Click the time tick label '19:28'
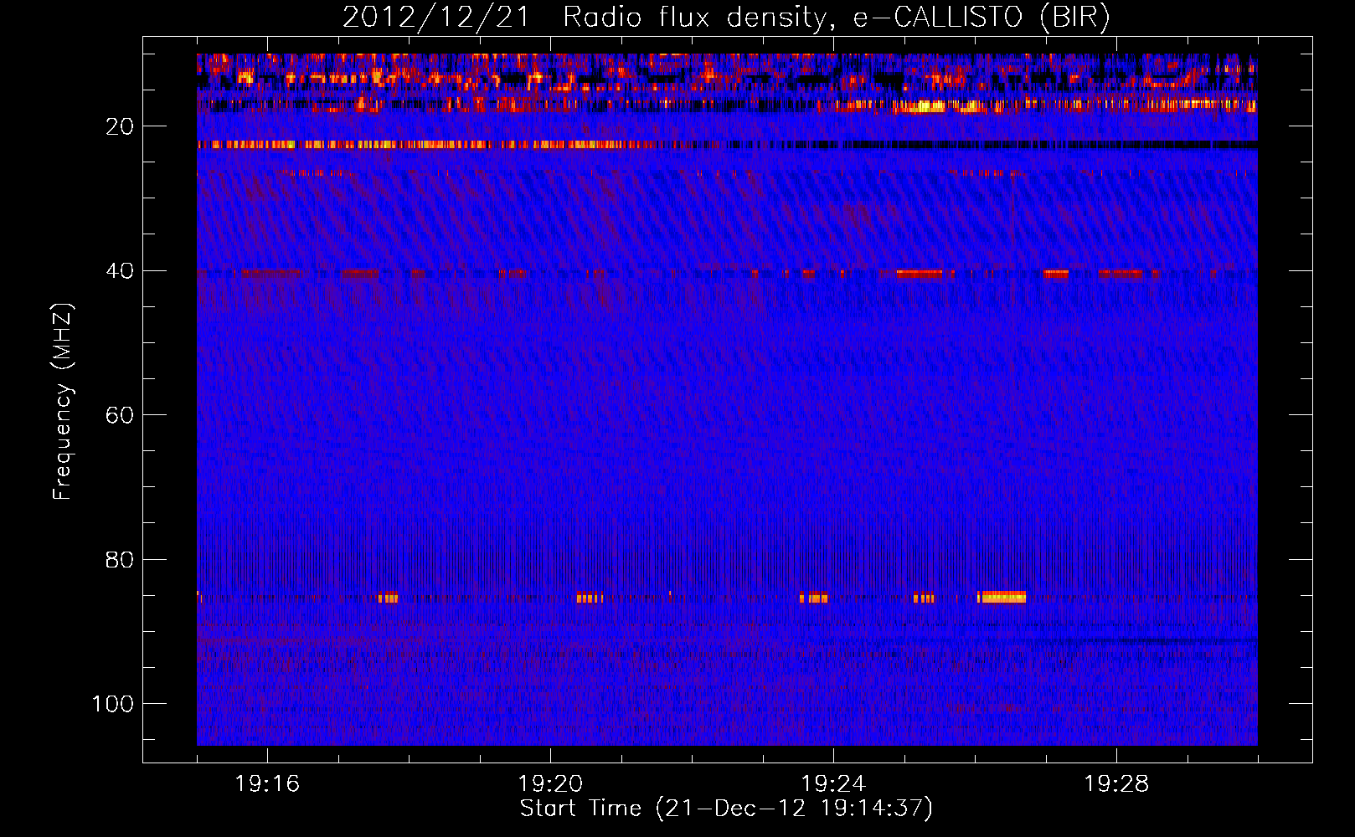The image size is (1355, 837). 1116,784
